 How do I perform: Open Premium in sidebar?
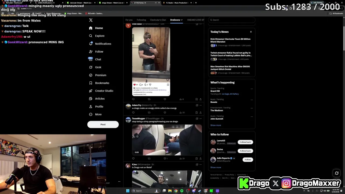pos(97,75)
